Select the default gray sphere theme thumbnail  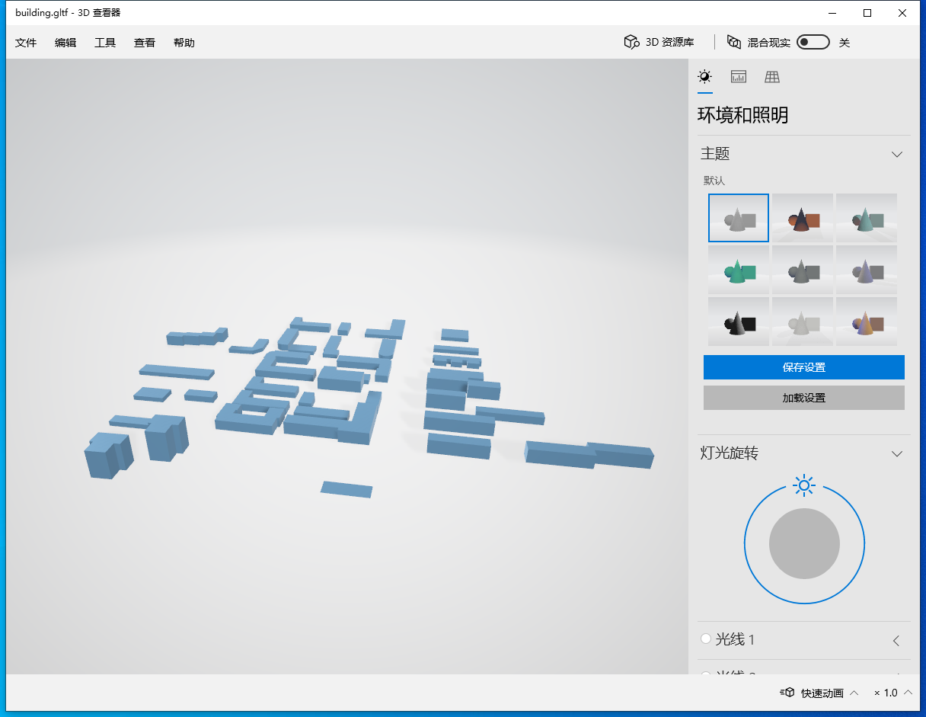(738, 217)
